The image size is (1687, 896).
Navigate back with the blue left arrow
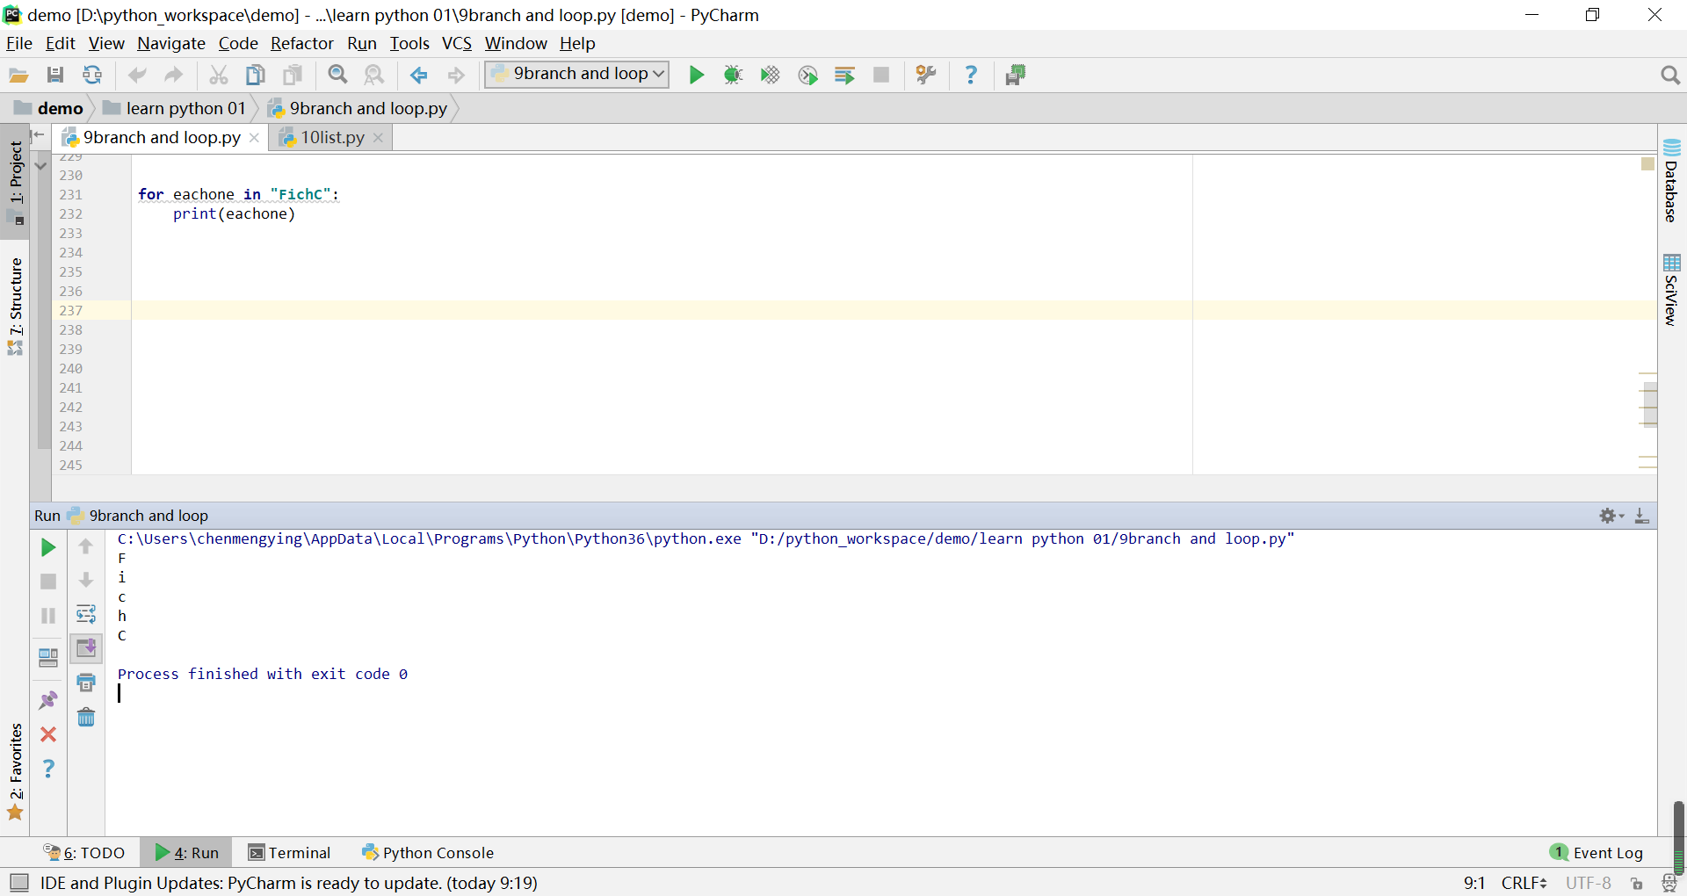click(x=419, y=76)
